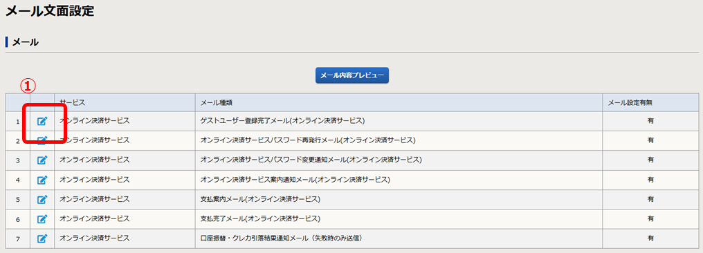Screen dimensions: 703x253
Task: Select row number 5 cell
Action: pyautogui.click(x=18, y=199)
